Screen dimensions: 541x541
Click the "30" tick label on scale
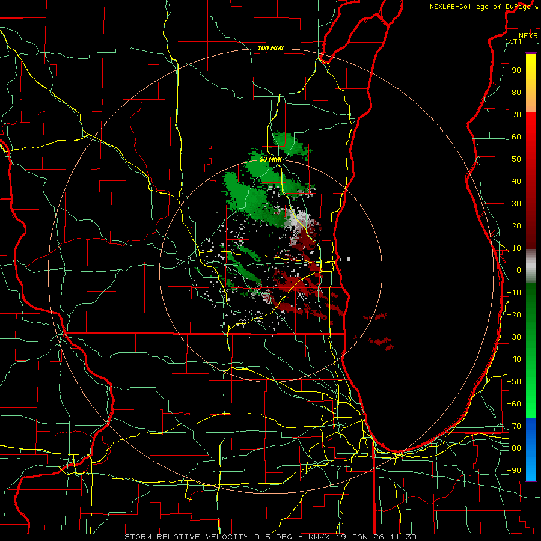516,204
